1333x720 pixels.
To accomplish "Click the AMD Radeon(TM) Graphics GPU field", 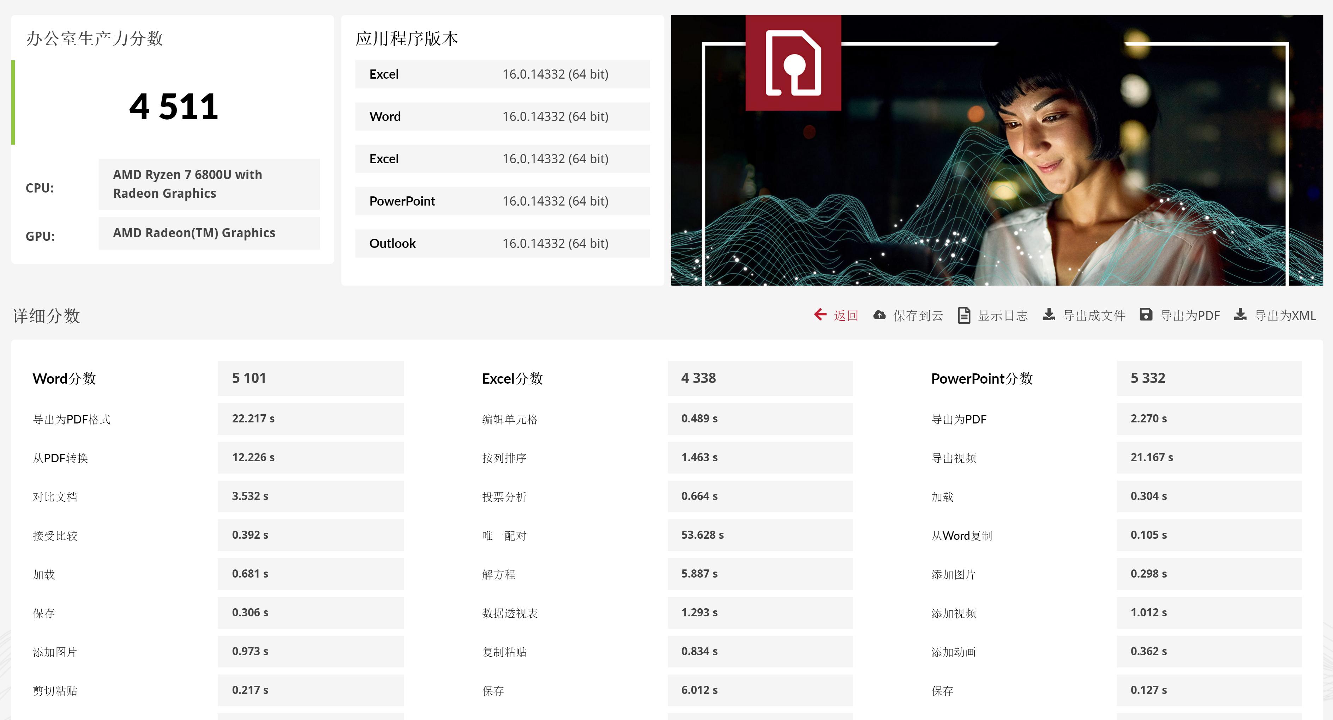I will (x=209, y=233).
